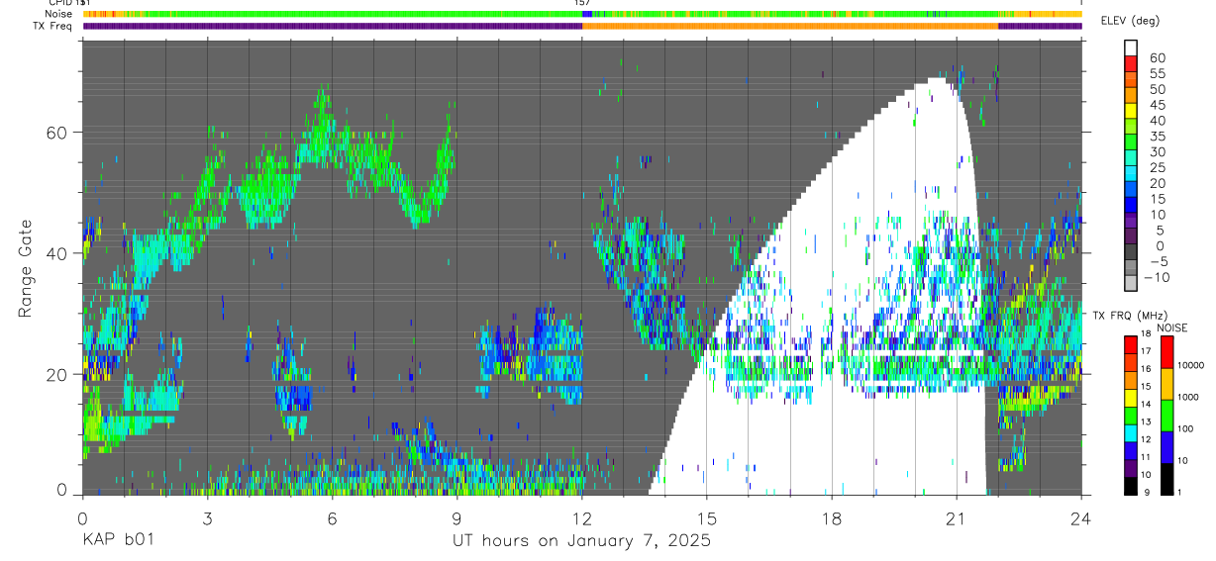The image size is (1216, 561).
Task: Click the orange TX Freq strip between 12 and 22 UT
Action: (790, 26)
